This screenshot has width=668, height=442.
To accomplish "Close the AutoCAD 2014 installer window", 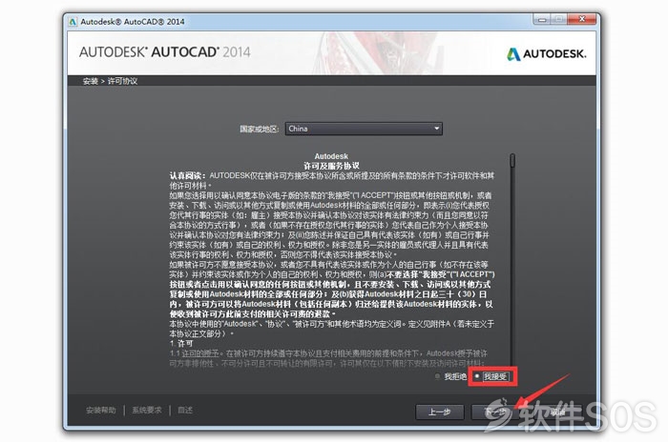I will pos(581,19).
